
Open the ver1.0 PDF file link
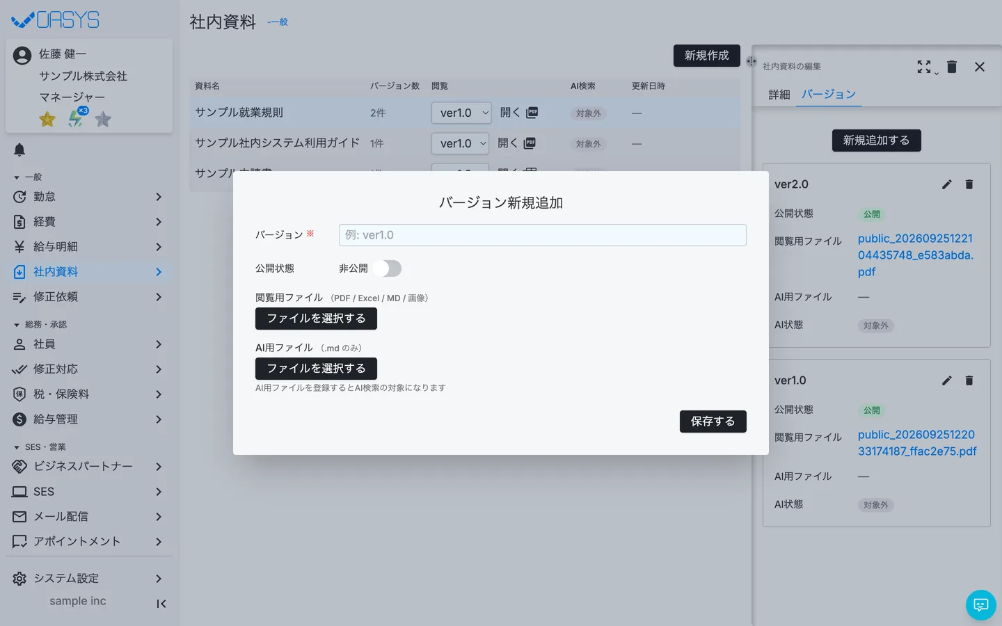click(x=917, y=443)
